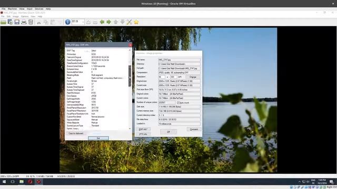This screenshot has height=189, width=337.
Task: Click the EXIF list scrollbar thumb
Action: 130,76
